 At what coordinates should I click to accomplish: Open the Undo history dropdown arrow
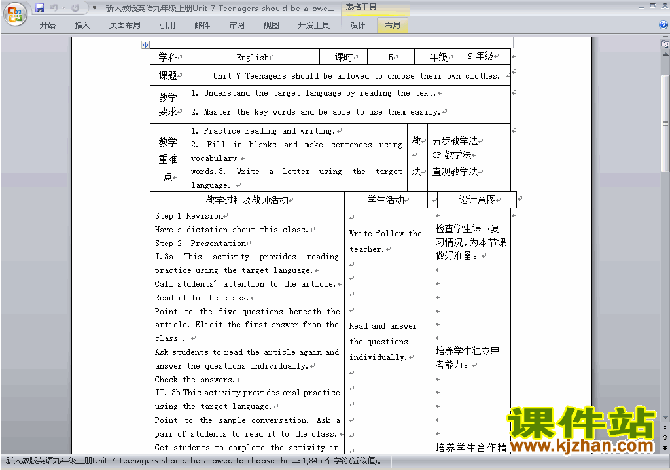click(63, 8)
